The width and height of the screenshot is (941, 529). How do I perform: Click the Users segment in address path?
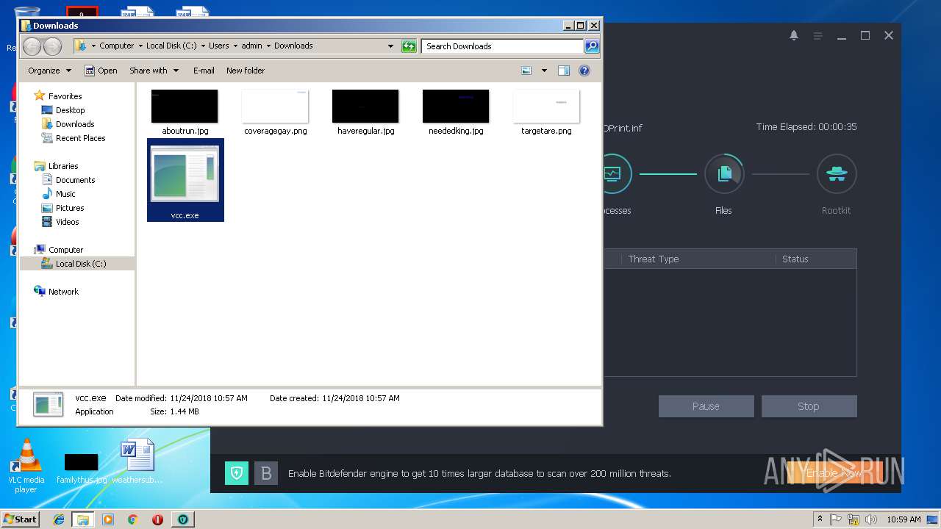pos(218,46)
